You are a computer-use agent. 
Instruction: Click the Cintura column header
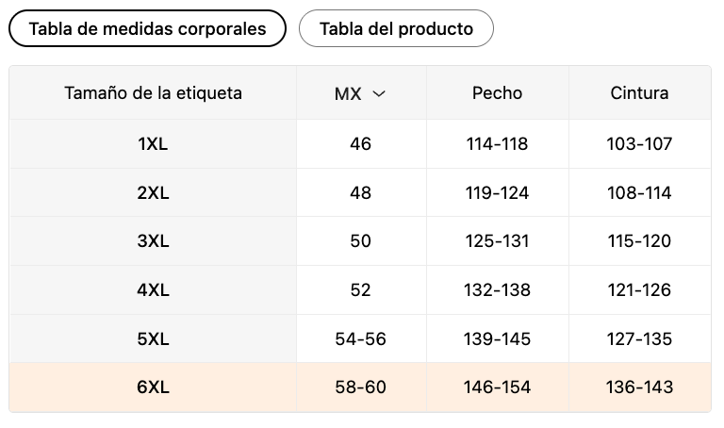[639, 92]
